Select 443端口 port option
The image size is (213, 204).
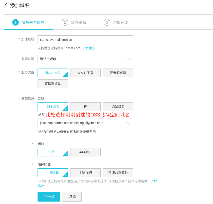[x=85, y=152]
